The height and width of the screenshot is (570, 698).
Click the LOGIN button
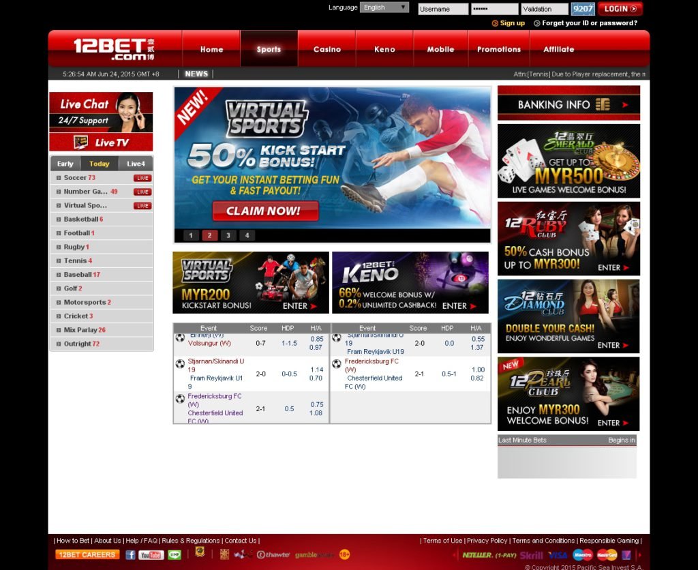620,9
